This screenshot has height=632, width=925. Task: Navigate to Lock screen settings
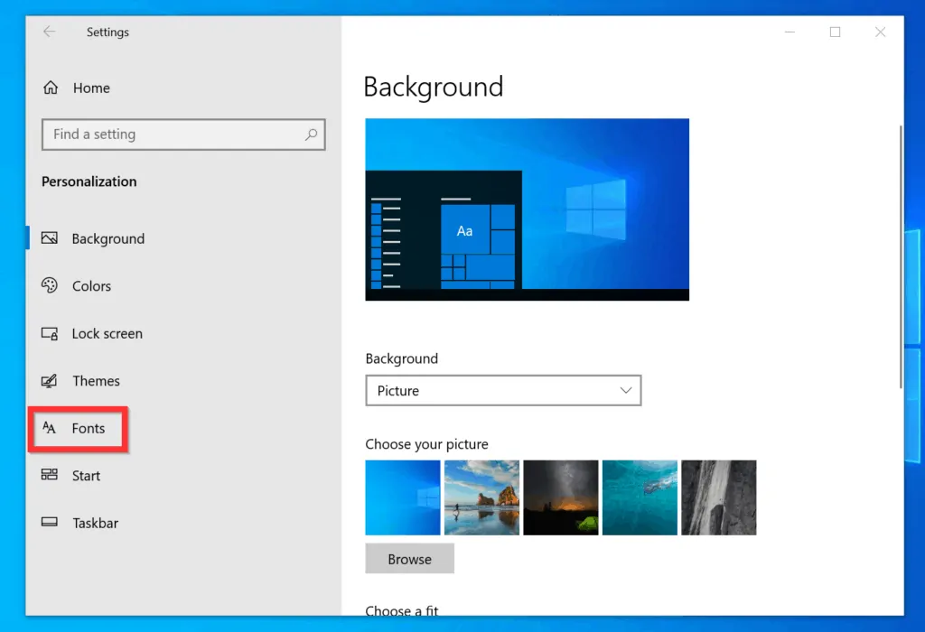(x=107, y=333)
